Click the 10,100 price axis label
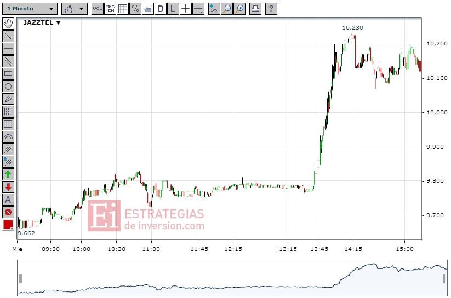This screenshot has width=451, height=298. 437,78
